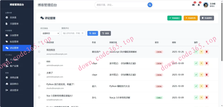Reject the Python 技巧很实用 comment

[201, 86]
